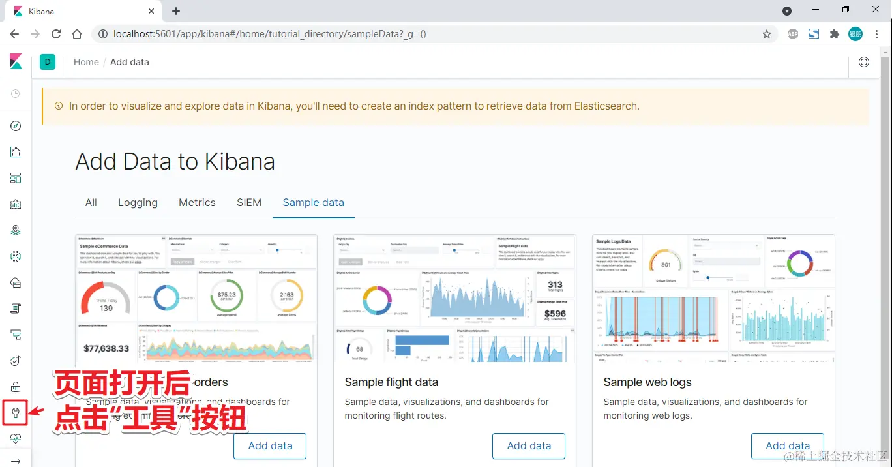Open the tab search dropdown arrow

pyautogui.click(x=787, y=11)
